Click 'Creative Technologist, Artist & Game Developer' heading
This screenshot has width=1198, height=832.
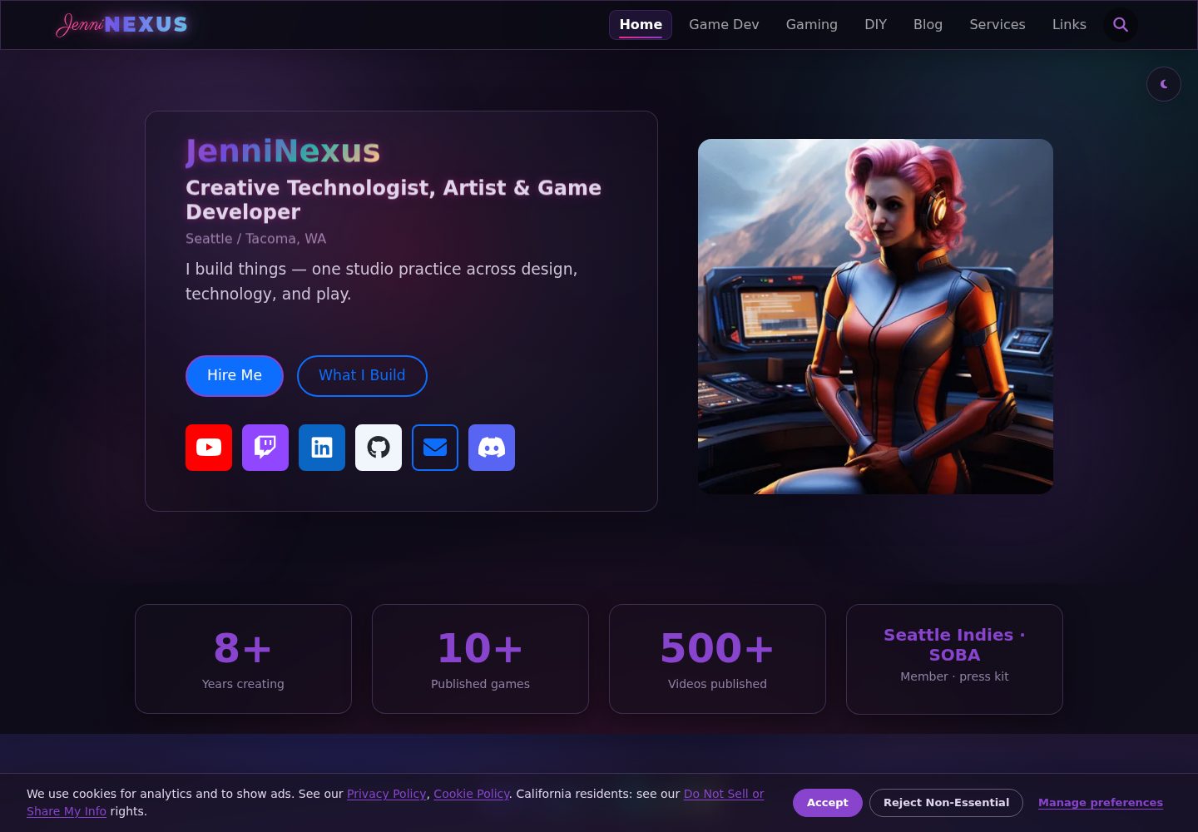point(394,200)
